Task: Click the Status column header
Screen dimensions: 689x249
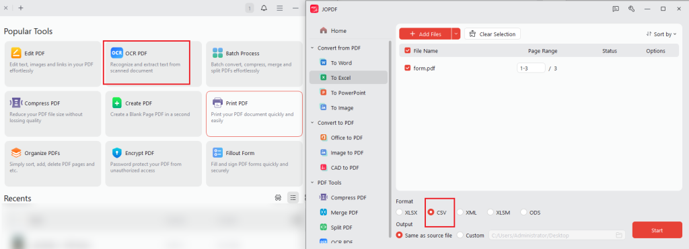Action: pos(610,51)
